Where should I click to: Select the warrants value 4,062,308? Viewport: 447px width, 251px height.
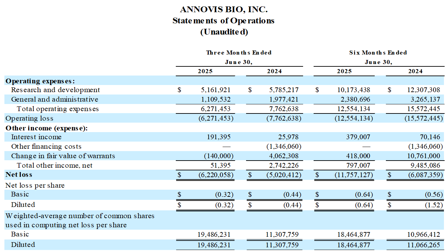coord(284,156)
